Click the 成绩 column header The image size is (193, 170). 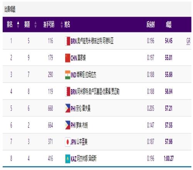(x=169, y=24)
